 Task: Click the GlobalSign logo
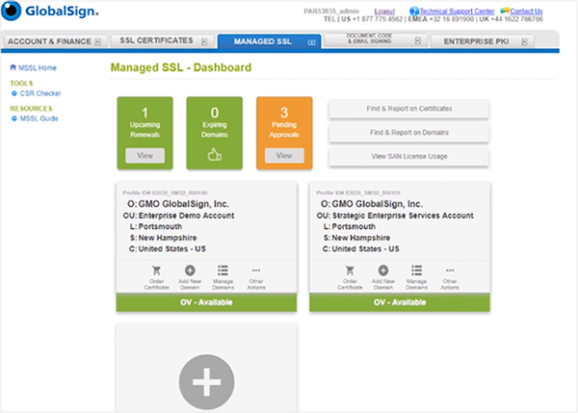click(50, 11)
